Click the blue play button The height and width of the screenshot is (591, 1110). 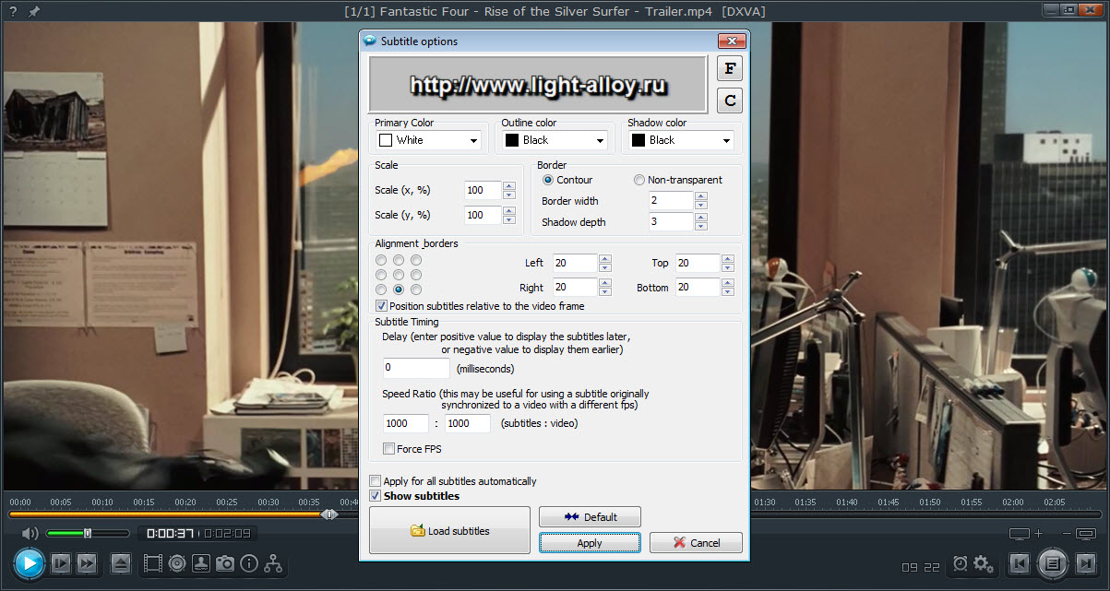[29, 562]
